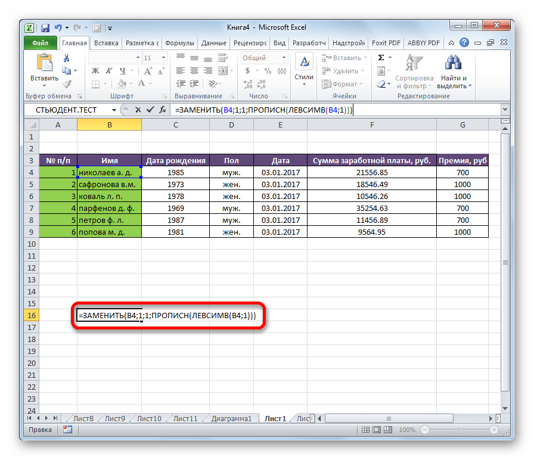The height and width of the screenshot is (460, 534).
Task: Change text orientation
Action: coord(213,84)
